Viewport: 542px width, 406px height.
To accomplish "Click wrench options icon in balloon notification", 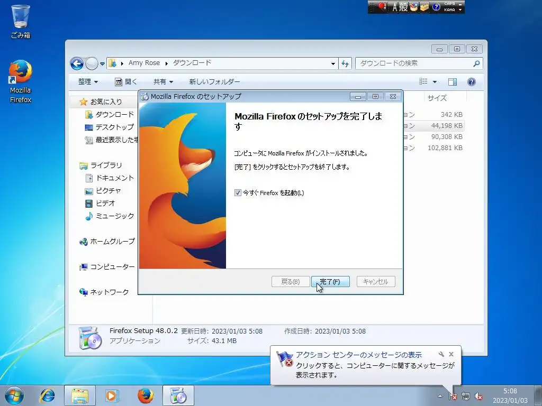I will (x=441, y=354).
